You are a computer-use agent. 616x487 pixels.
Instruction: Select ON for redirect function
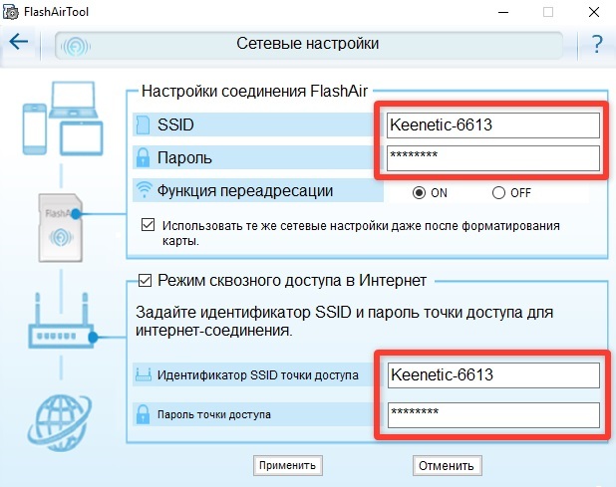(419, 192)
